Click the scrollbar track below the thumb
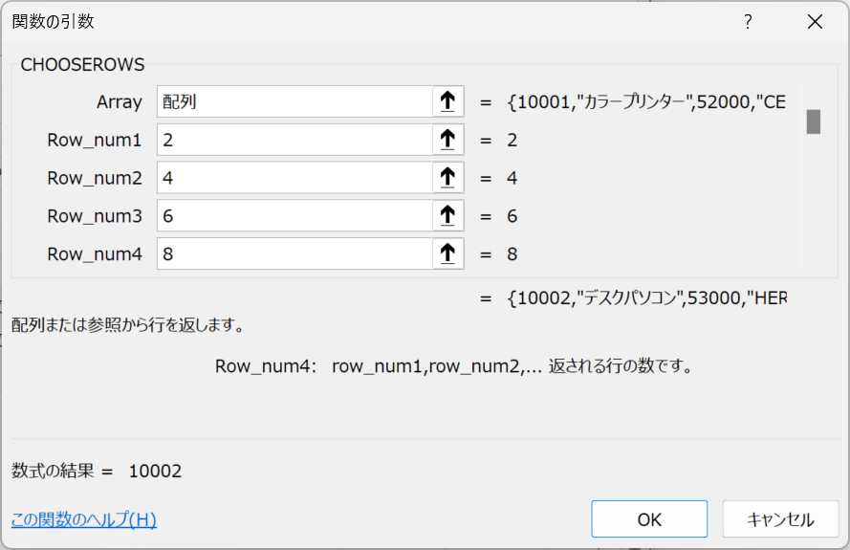The width and height of the screenshot is (850, 550). click(813, 201)
